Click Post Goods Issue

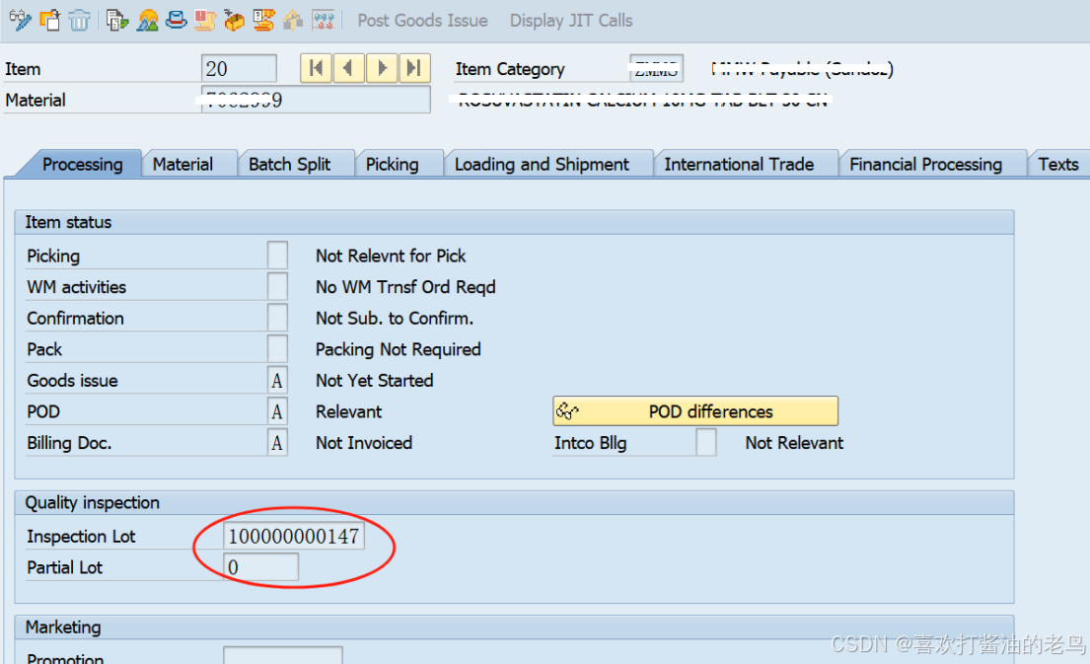click(422, 20)
